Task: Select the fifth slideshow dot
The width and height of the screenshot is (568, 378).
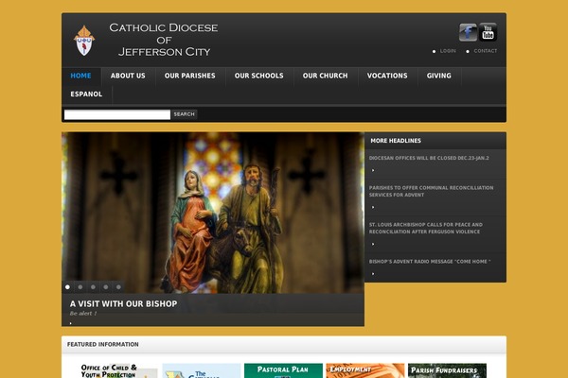Action: [118, 287]
